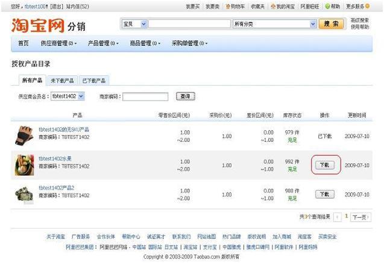Screen dimensions: 384x263
Task: Click the 帮助中心 footer link
Action: pos(131,236)
